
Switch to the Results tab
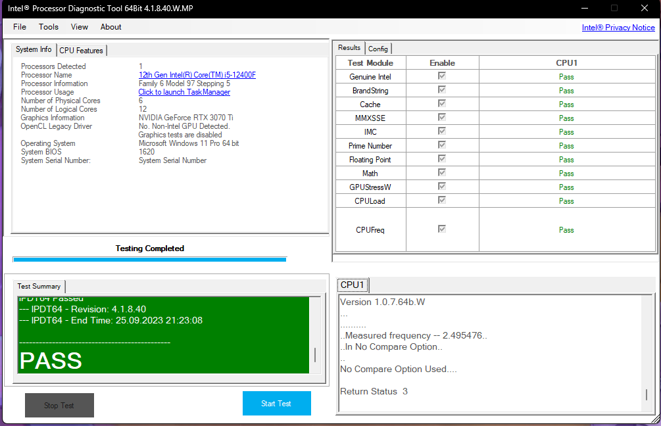pyautogui.click(x=349, y=47)
